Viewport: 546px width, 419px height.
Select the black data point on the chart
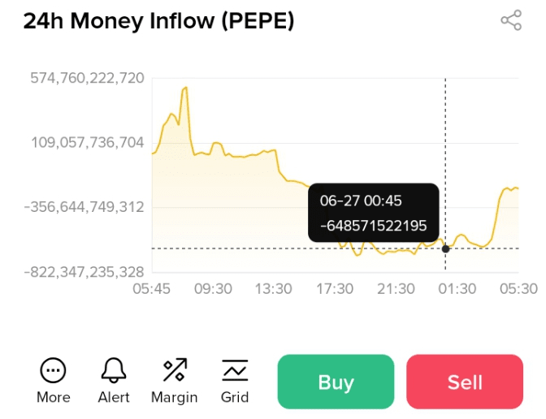pos(445,248)
